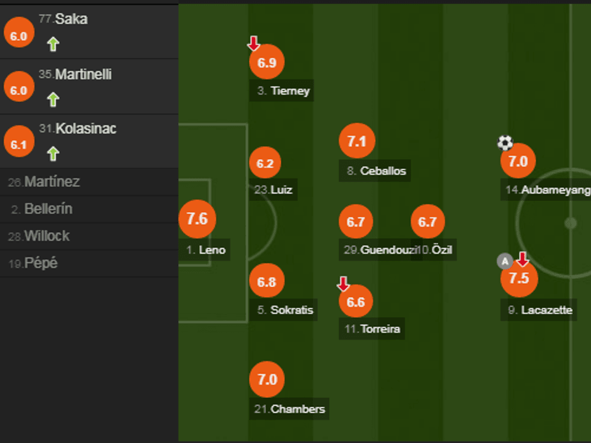Image resolution: width=591 pixels, height=443 pixels.
Task: Choose Pépé from the substitutes list
Action: [41, 263]
